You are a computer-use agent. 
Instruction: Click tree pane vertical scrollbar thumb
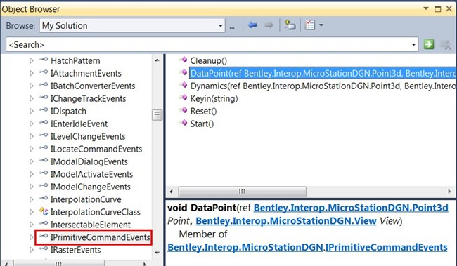point(157,115)
